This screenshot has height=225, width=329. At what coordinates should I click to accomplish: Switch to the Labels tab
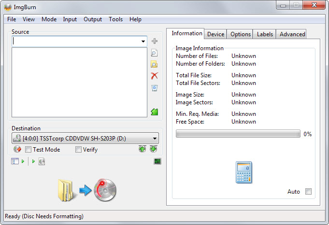click(x=265, y=34)
